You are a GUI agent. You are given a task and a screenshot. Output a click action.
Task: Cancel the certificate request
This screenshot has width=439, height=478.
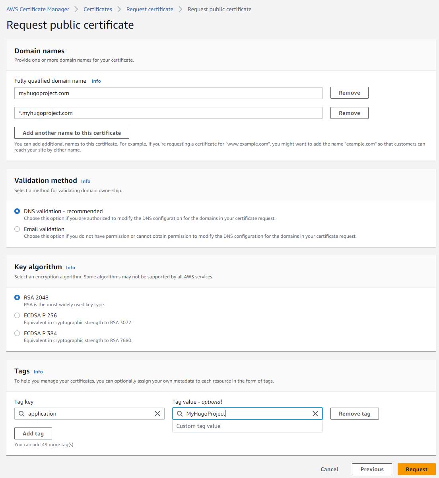pos(329,469)
